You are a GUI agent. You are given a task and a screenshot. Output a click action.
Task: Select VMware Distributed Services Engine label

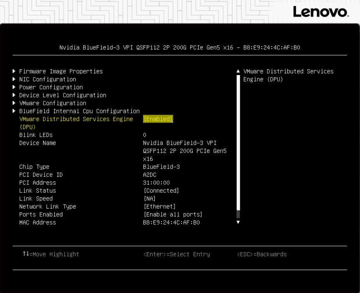click(x=76, y=123)
